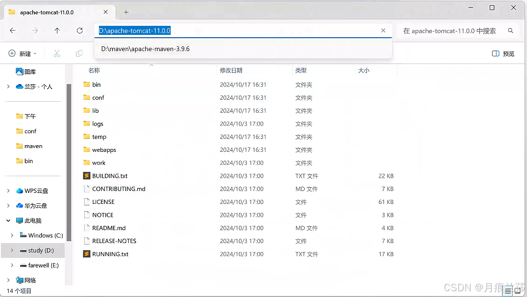Expand 网络 network node
This screenshot has width=527, height=297.
(x=9, y=280)
